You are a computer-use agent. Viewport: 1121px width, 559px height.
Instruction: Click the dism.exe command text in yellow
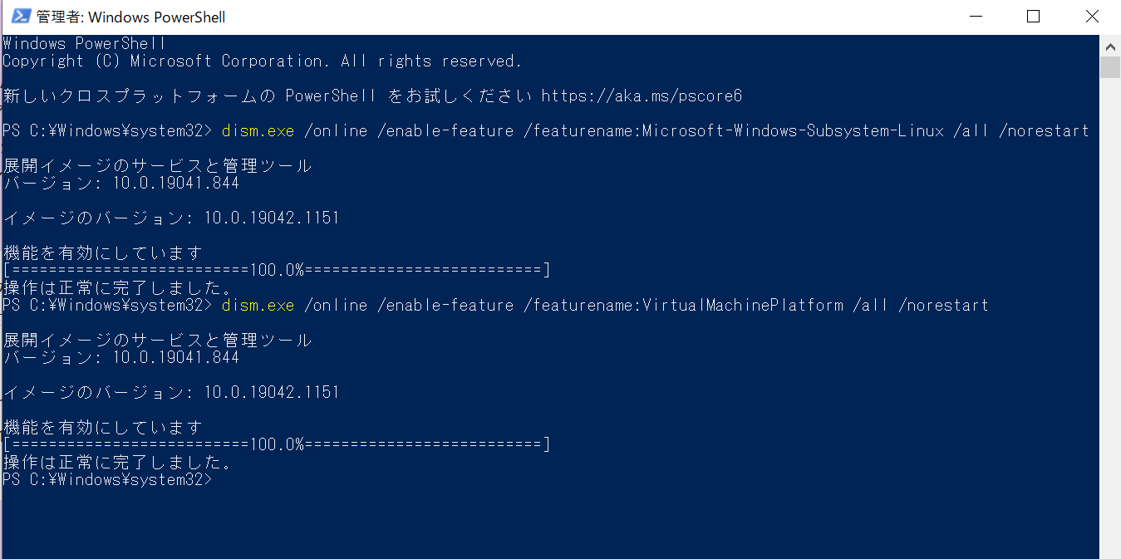tap(257, 130)
